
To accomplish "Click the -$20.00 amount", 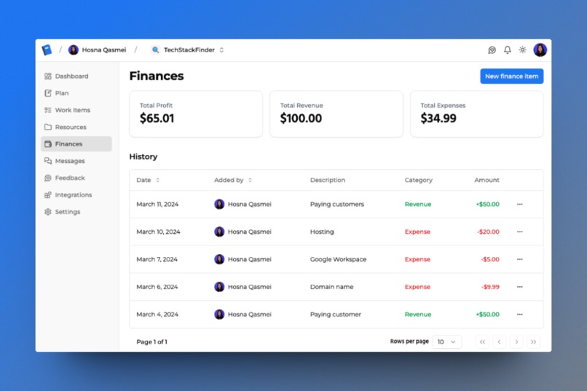I will pos(488,232).
